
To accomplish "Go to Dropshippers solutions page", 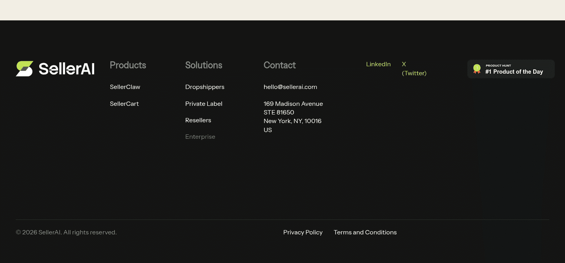I will (x=205, y=87).
